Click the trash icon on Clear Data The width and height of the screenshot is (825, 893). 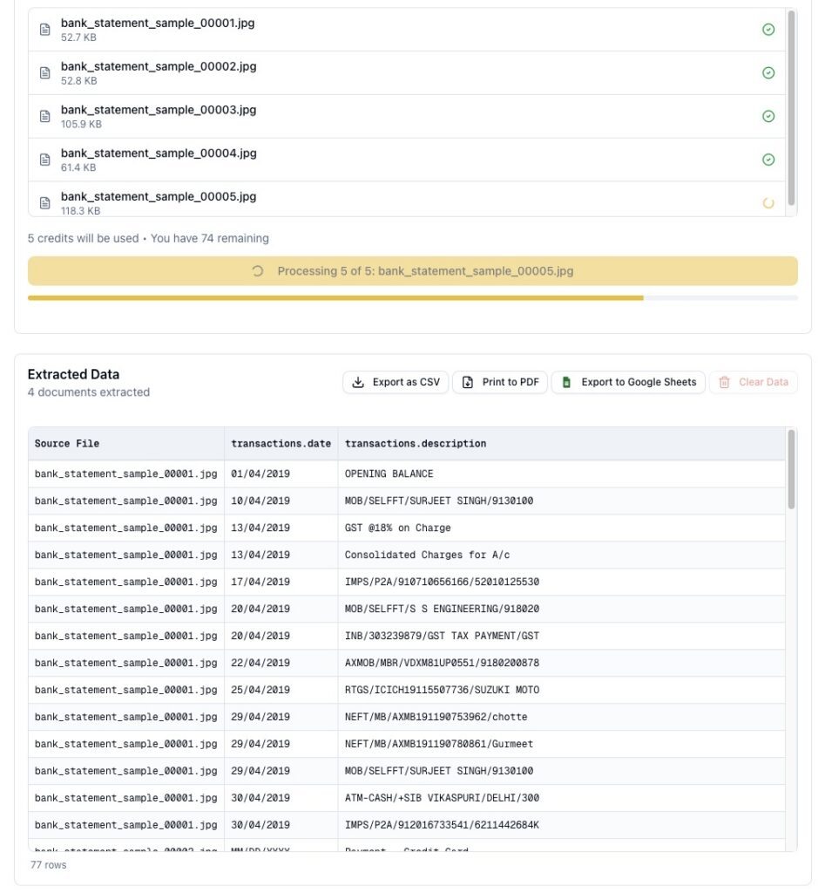point(724,382)
